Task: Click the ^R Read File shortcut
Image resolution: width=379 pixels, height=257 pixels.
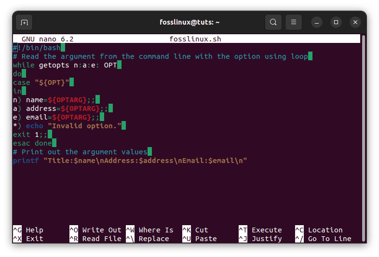Action: point(95,239)
